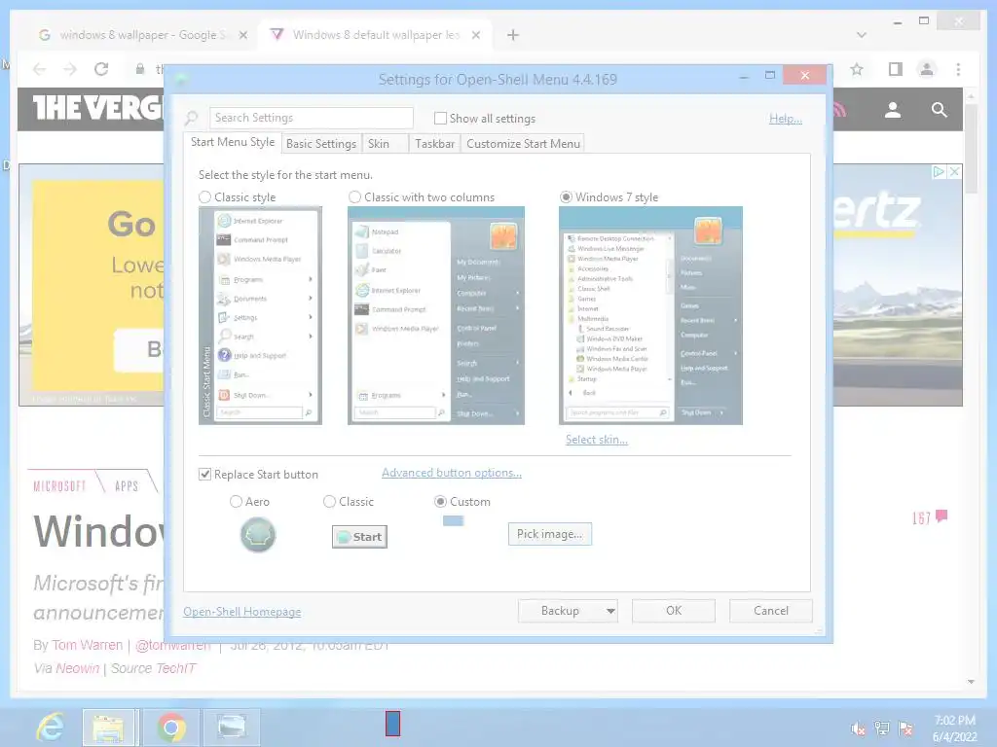This screenshot has height=747, width=997.
Task: Open the Tom Warren author link
Action: [x=87, y=645]
